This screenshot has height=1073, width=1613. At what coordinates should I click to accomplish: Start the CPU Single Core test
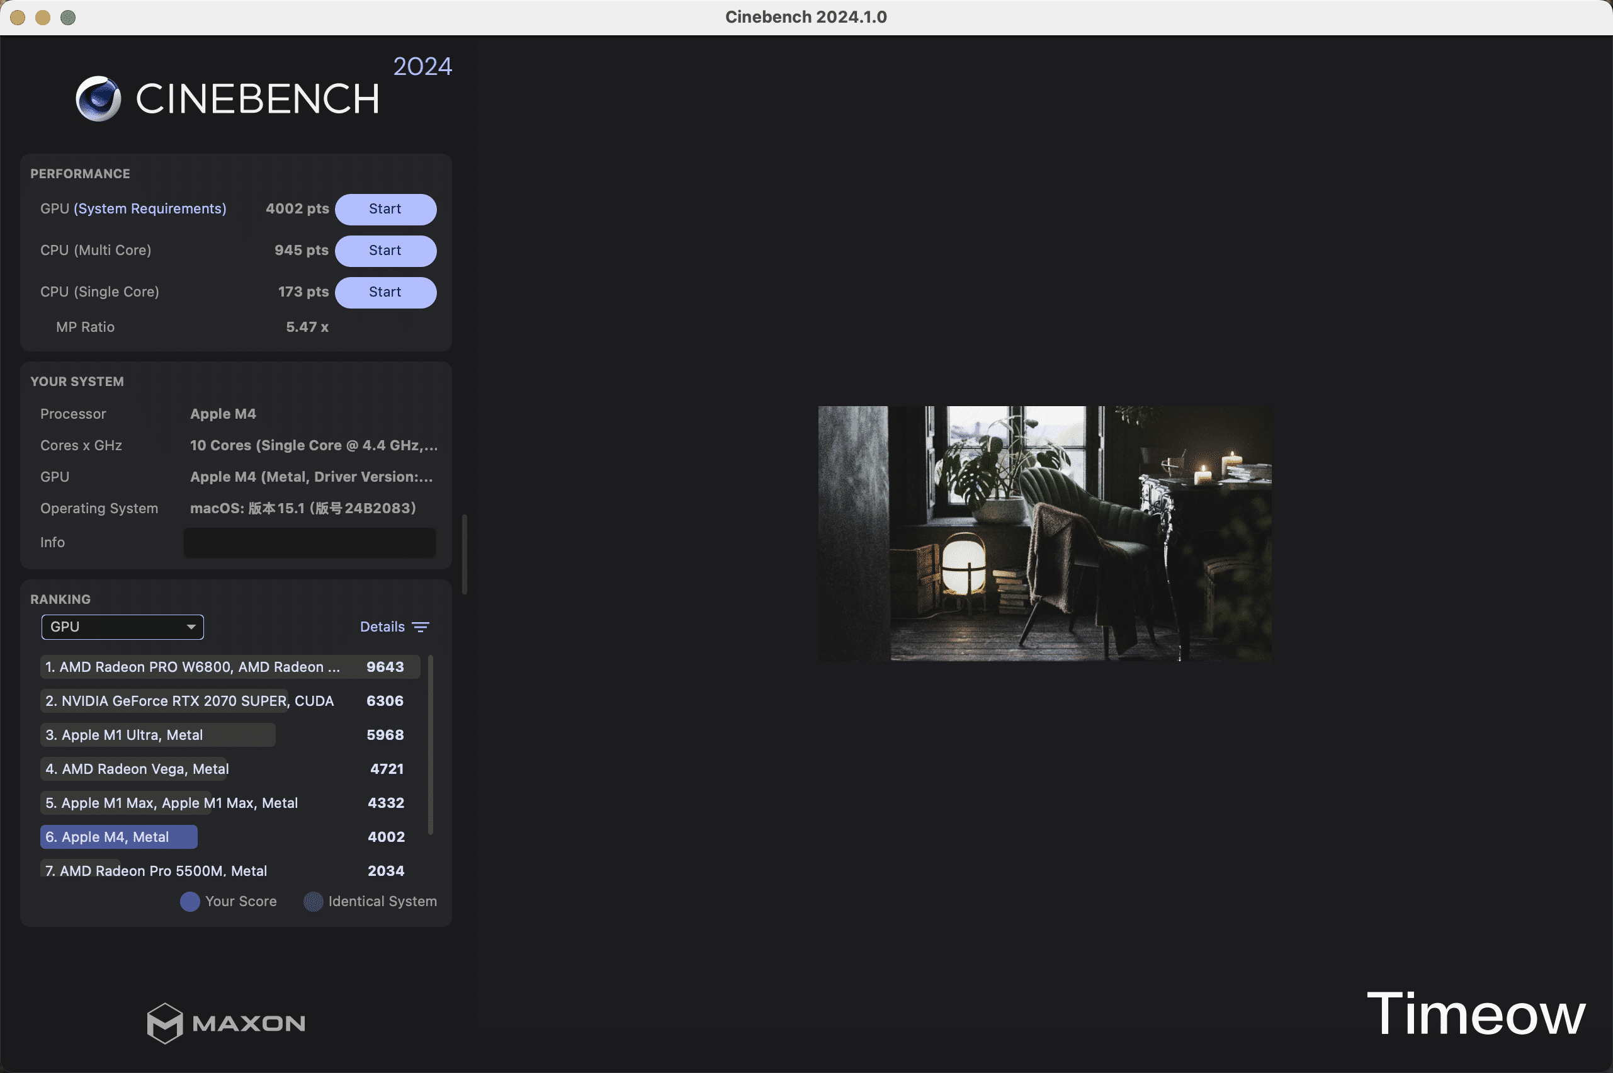click(x=385, y=292)
